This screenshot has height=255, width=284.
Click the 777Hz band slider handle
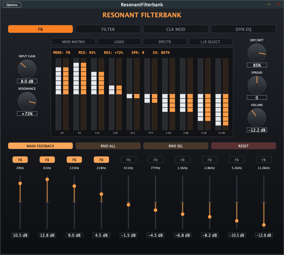click(156, 210)
